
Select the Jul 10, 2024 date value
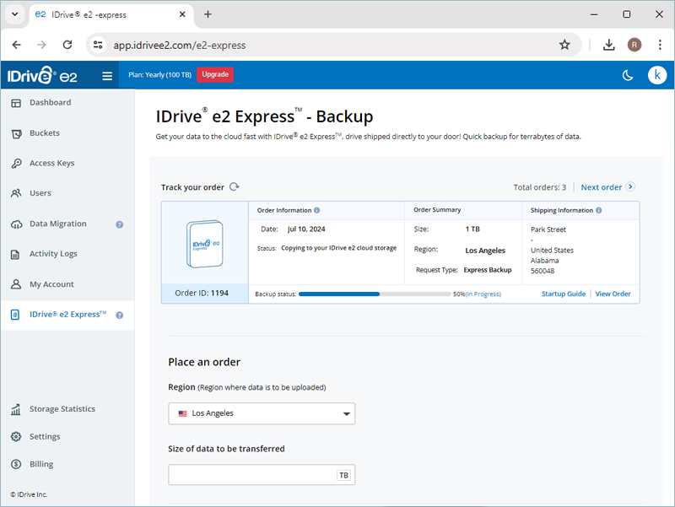[x=306, y=229]
